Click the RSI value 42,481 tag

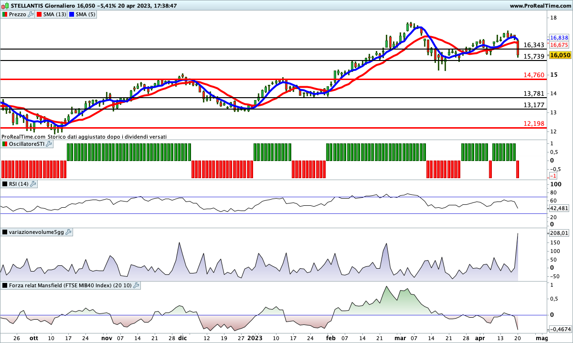(x=559, y=208)
